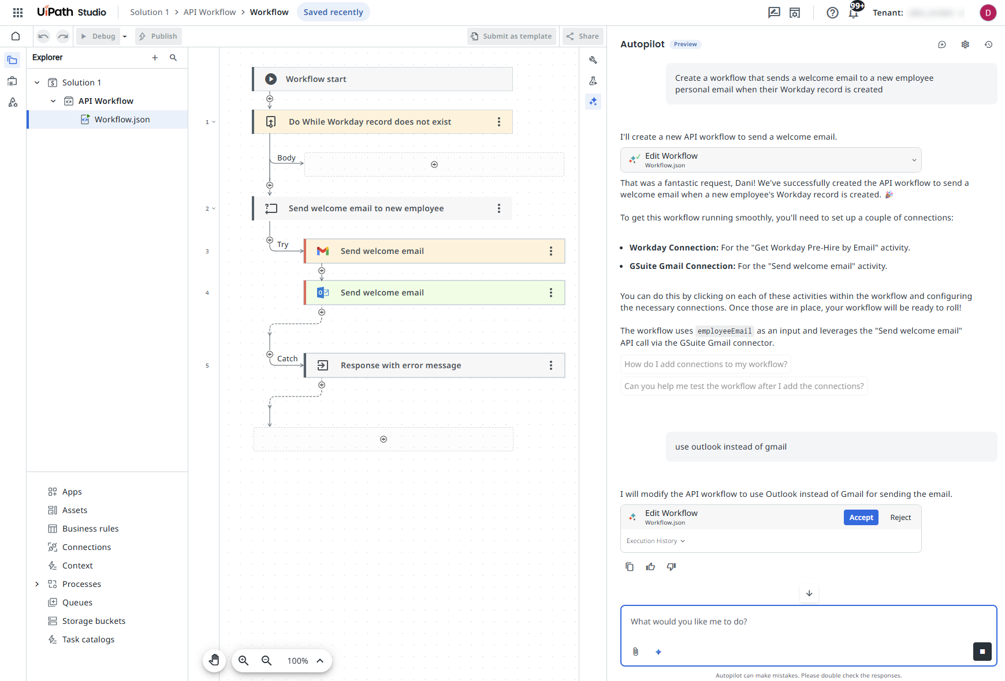This screenshot has height=681, width=1005.
Task: Open Business rules in Explorer
Action: tap(91, 529)
